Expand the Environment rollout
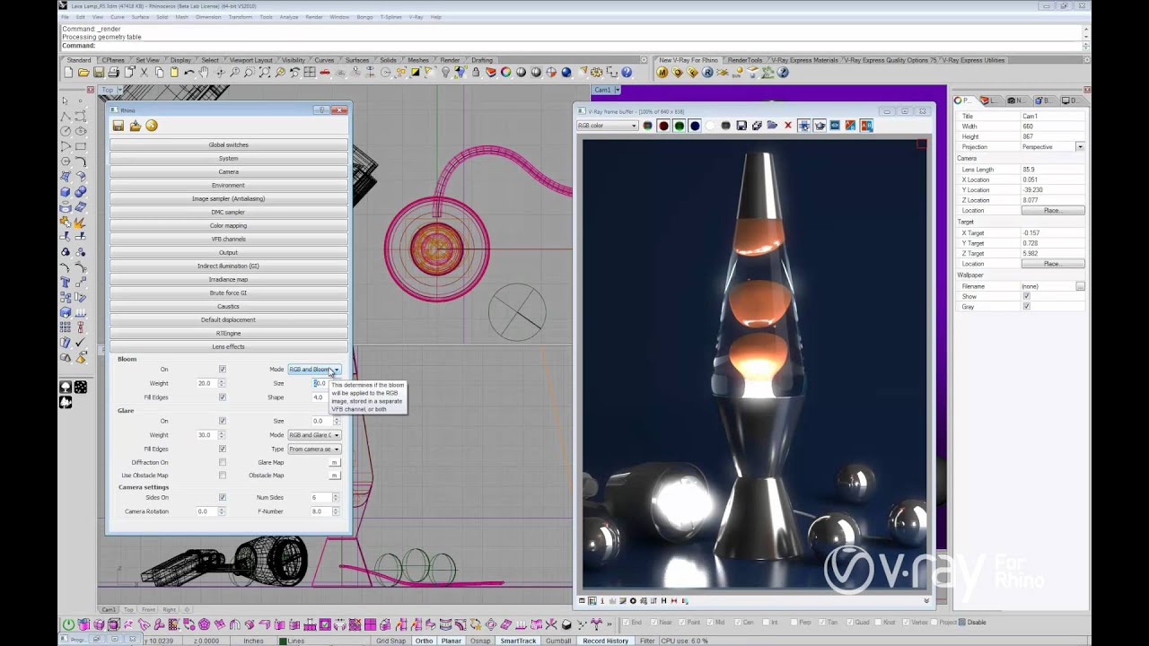Screen dimensions: 1149x646 pos(228,185)
